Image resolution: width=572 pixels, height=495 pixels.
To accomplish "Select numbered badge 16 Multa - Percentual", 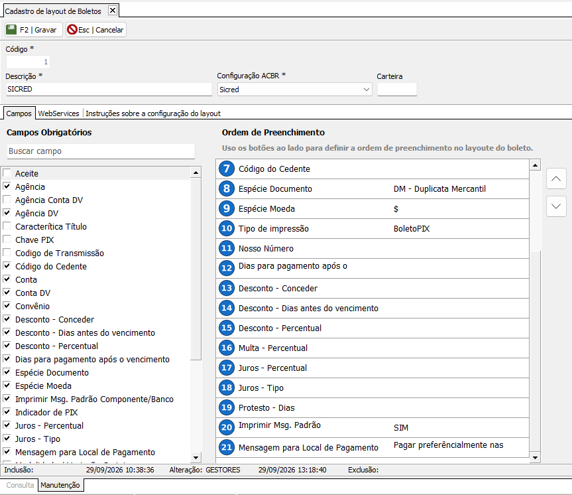I will [227, 348].
